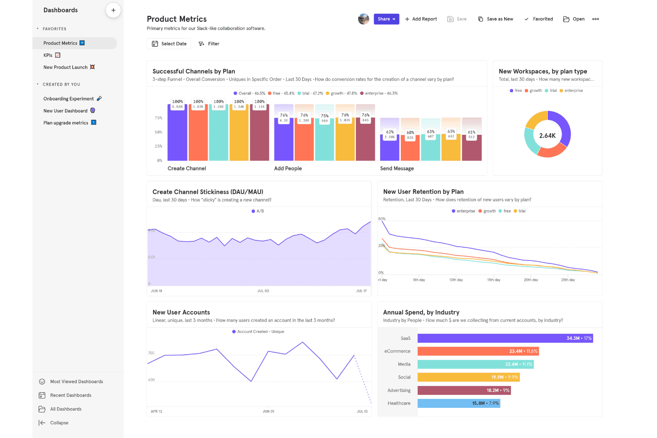
Task: Open the more options ellipsis menu
Action: pyautogui.click(x=596, y=19)
